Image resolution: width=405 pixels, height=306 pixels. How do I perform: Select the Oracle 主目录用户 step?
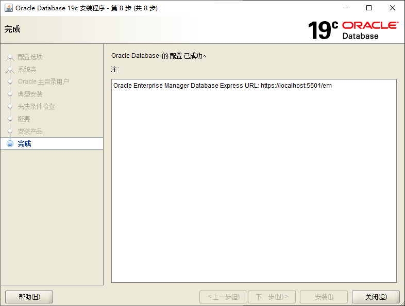click(43, 82)
